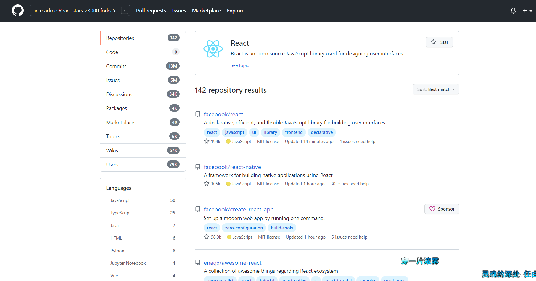Screen dimensions: 536x281
Task: Click repository icon beside facebook/create-react-app
Action: [198, 209]
